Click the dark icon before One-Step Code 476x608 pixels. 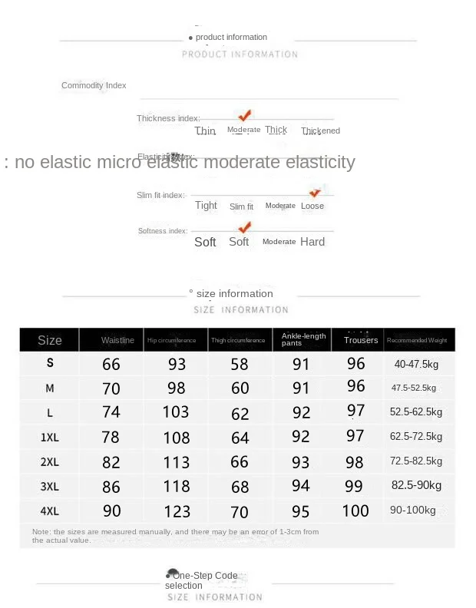point(172,573)
